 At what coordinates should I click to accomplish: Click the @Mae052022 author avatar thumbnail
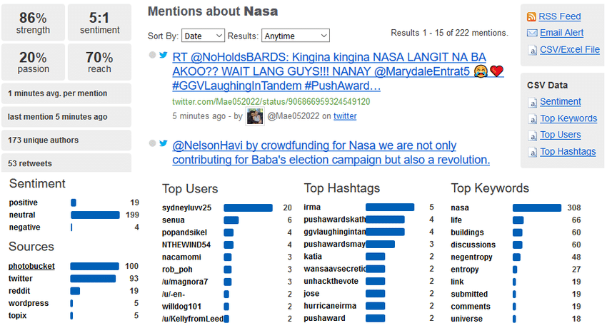click(255, 117)
